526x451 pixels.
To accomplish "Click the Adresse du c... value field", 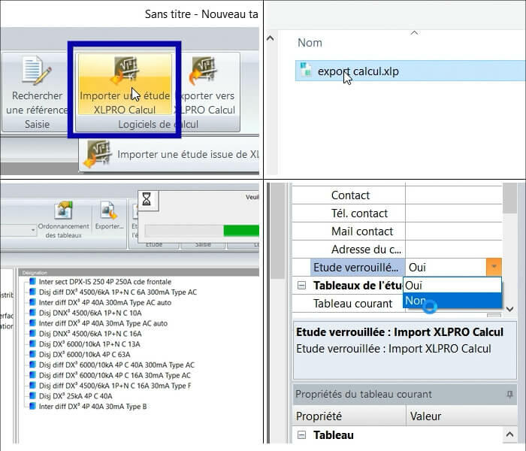I will pyautogui.click(x=454, y=250).
